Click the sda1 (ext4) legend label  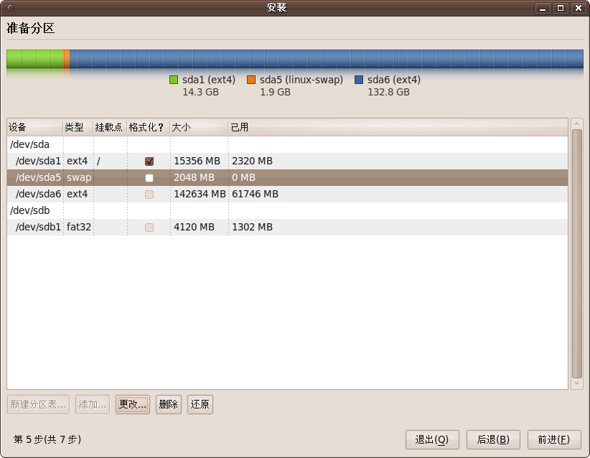[208, 80]
